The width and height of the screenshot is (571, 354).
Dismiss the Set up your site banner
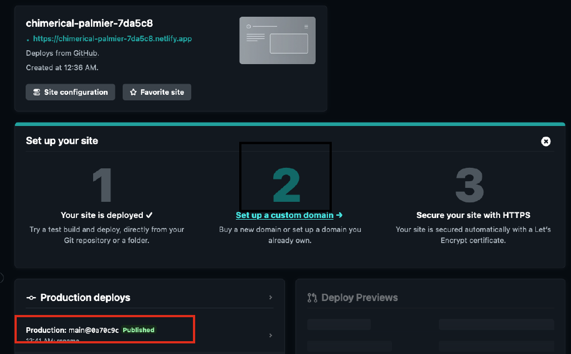(x=545, y=141)
